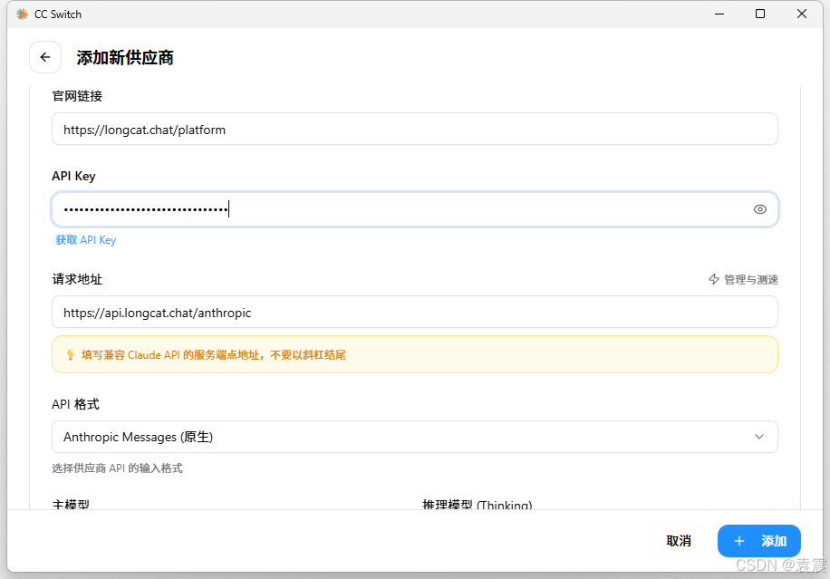The height and width of the screenshot is (579, 830).
Task: Click the lightbulb hint icon
Action: tap(71, 355)
